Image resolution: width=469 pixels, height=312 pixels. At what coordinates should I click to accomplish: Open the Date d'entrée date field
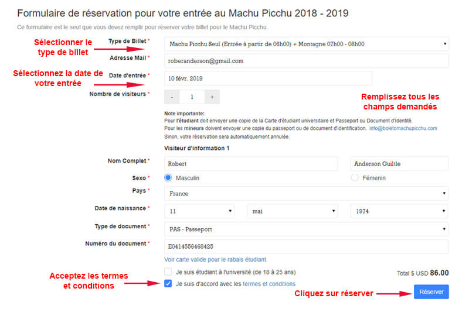pyautogui.click(x=268, y=78)
